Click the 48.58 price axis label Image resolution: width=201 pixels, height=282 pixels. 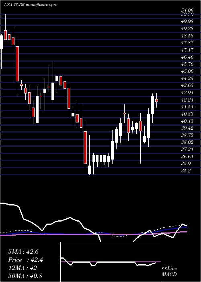[x=187, y=35]
